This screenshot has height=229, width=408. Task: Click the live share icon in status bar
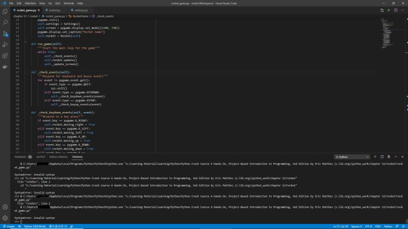(x=71, y=226)
